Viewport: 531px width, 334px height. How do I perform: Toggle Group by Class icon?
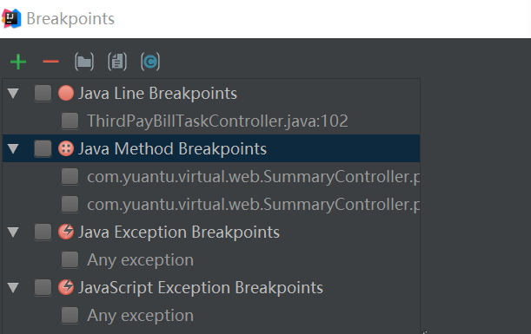pos(150,62)
